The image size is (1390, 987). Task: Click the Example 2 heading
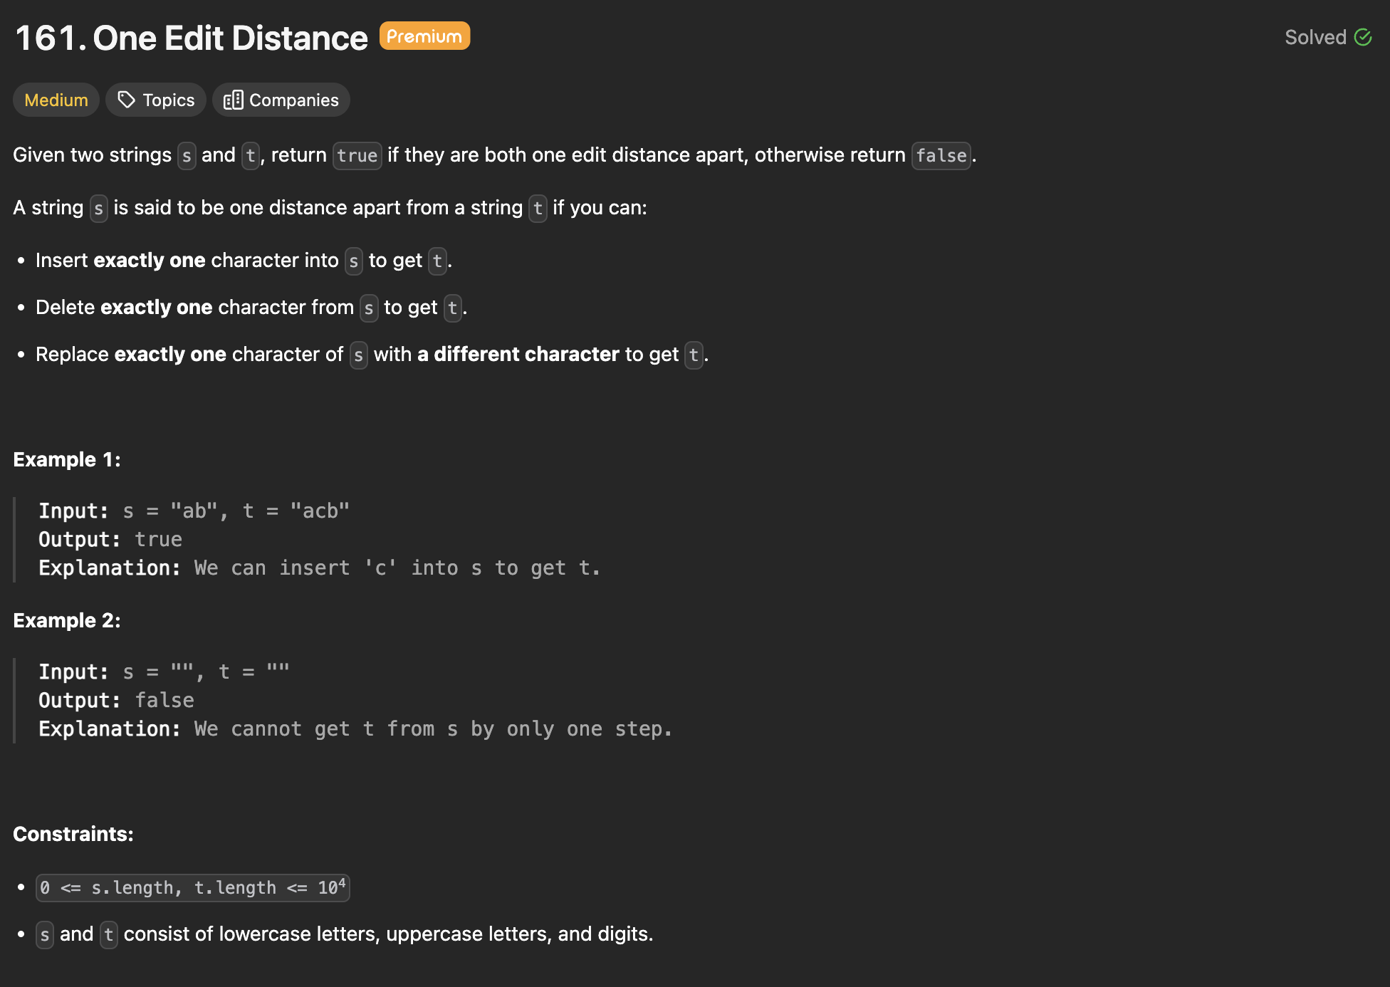[67, 620]
